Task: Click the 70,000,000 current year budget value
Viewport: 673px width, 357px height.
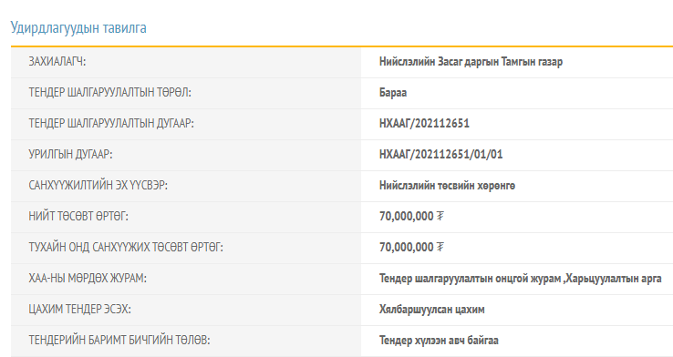Action: coord(411,248)
